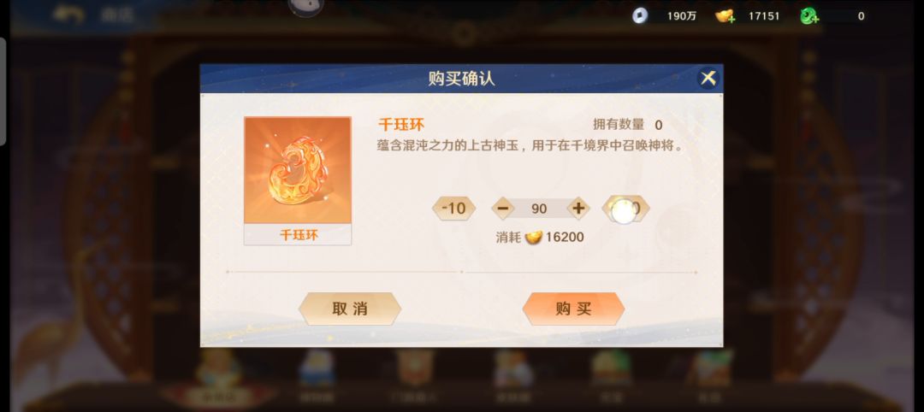Image resolution: width=924 pixels, height=412 pixels.
Task: Click the 17151 gold balance
Action: pyautogui.click(x=764, y=16)
